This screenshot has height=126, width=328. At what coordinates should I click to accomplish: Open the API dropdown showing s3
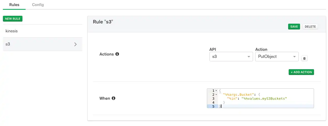[x=231, y=57]
